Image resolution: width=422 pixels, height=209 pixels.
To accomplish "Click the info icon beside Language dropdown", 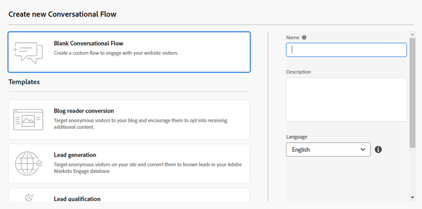I will click(x=378, y=149).
